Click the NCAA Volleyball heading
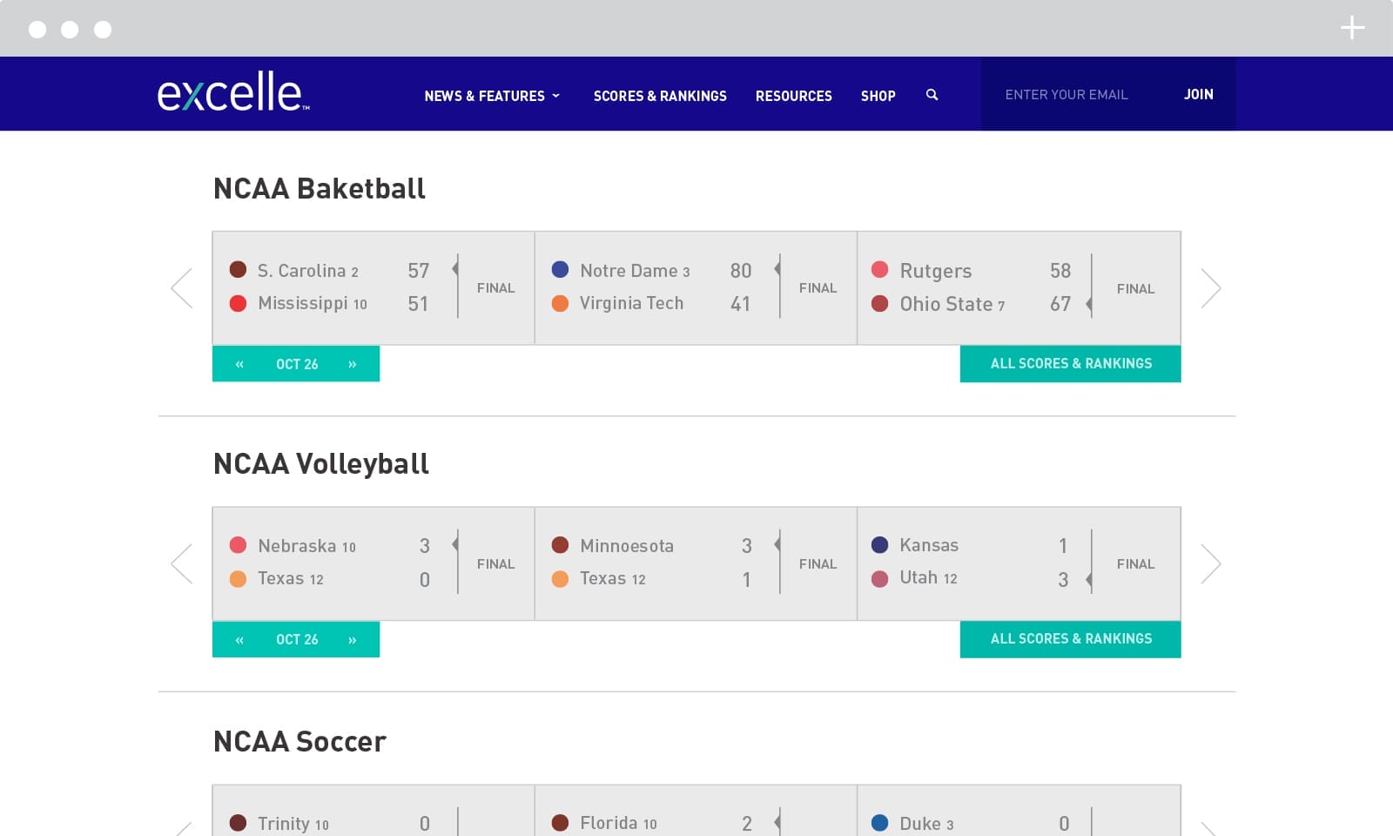The height and width of the screenshot is (836, 1393). click(x=320, y=464)
